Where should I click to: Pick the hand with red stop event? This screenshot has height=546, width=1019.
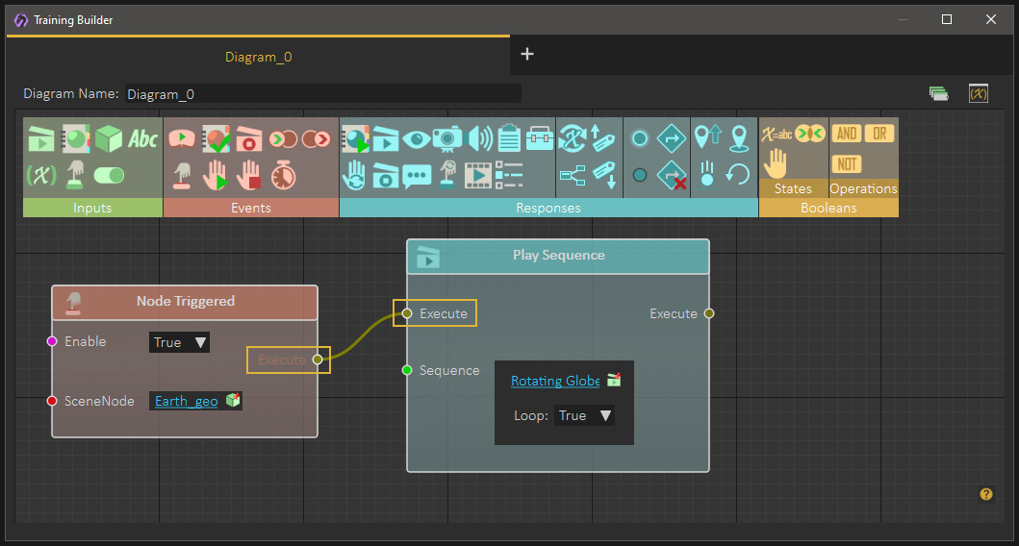coord(249,175)
